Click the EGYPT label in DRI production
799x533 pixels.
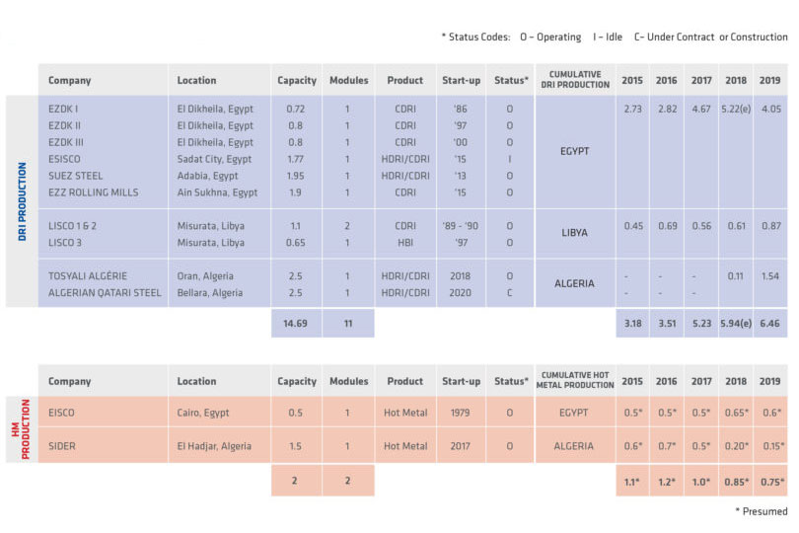pyautogui.click(x=574, y=151)
